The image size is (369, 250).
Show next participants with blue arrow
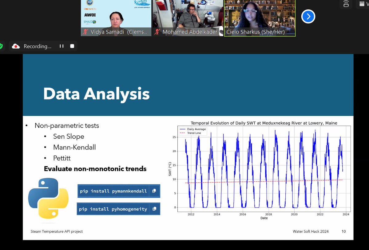308,16
